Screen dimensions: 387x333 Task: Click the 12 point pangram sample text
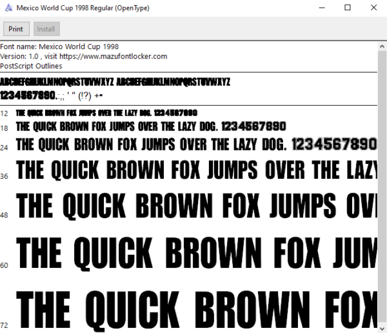[x=106, y=113]
